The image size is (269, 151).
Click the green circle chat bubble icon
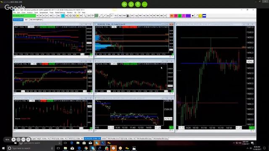coord(131,4)
